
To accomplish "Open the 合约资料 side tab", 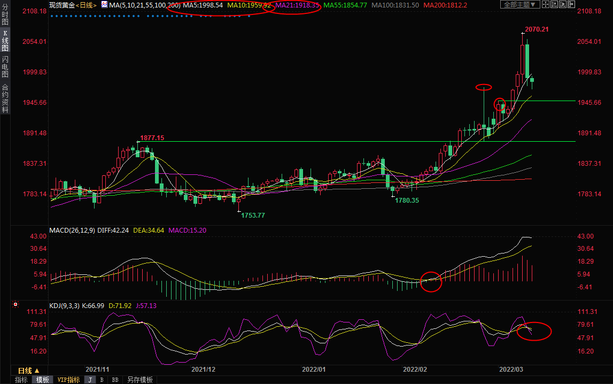I will 5,98.
